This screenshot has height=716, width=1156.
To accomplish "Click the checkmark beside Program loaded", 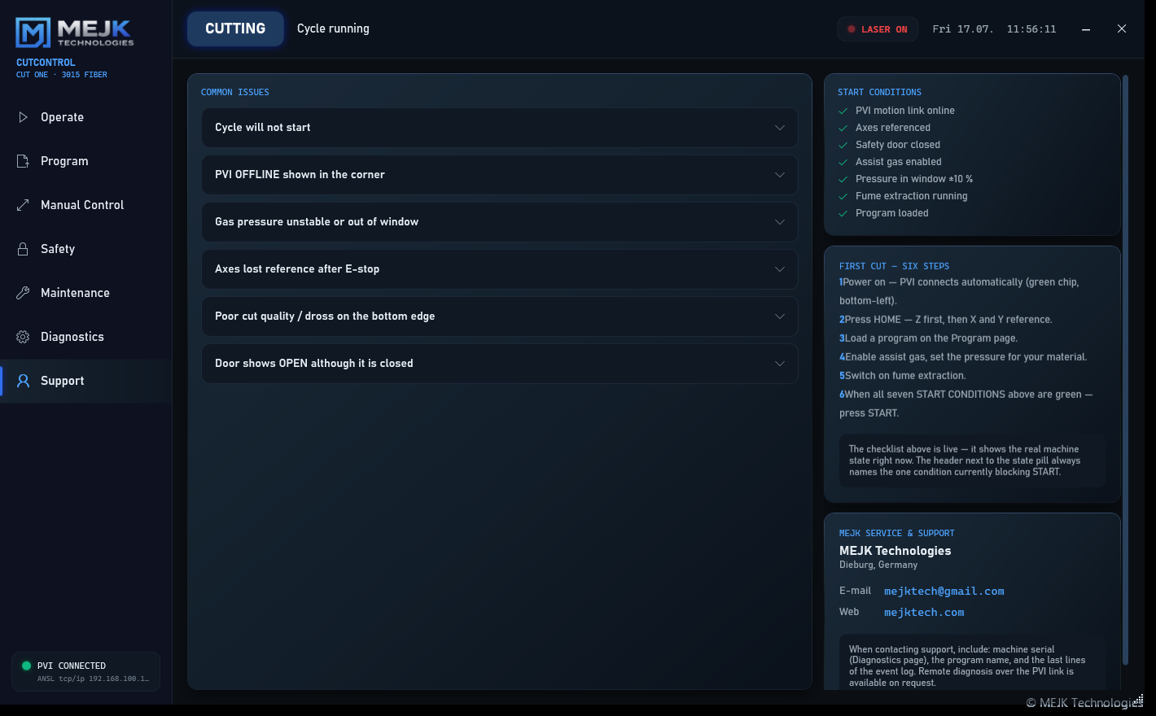I will coord(843,214).
